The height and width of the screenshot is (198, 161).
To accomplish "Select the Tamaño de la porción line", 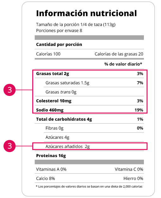I will click(76, 24).
